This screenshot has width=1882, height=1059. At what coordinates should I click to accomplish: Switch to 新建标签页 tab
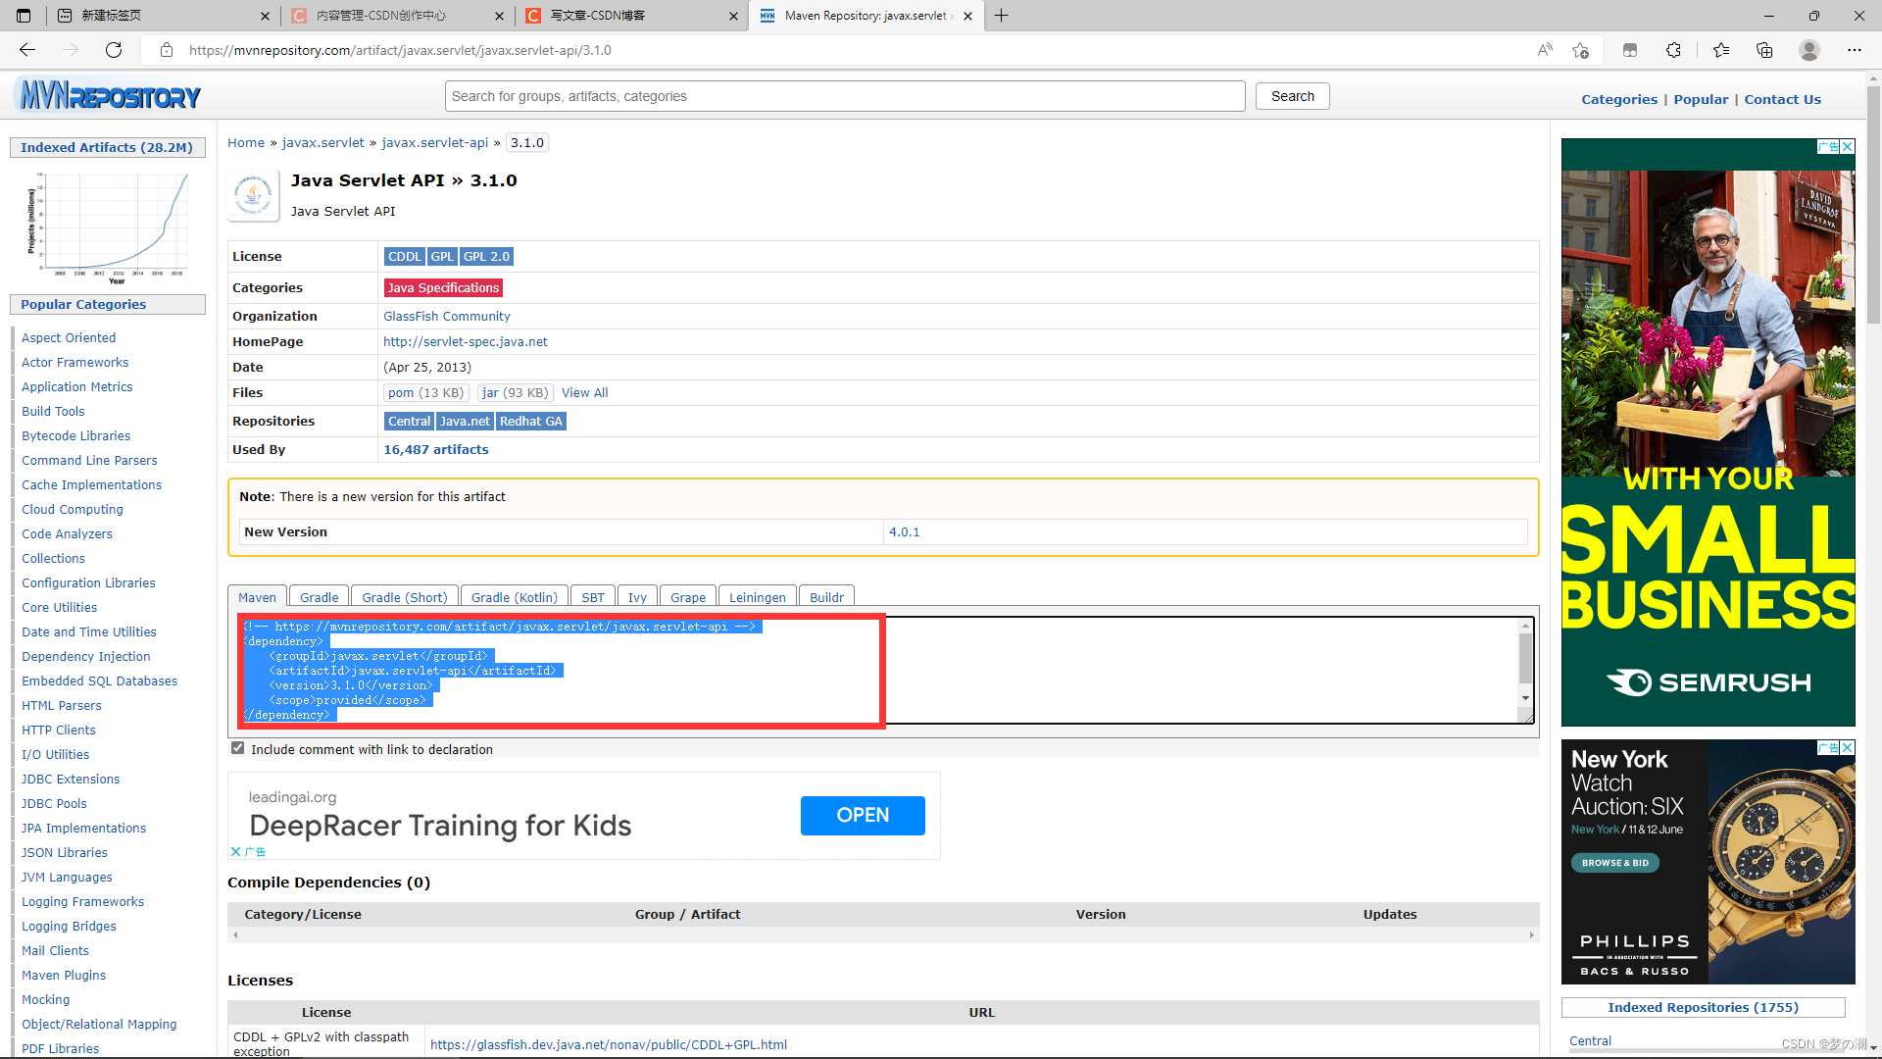162,16
